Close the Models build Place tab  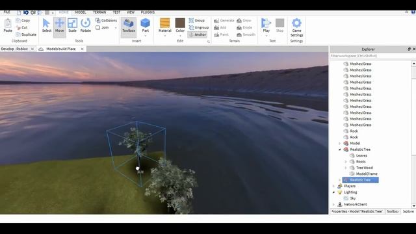[83, 49]
